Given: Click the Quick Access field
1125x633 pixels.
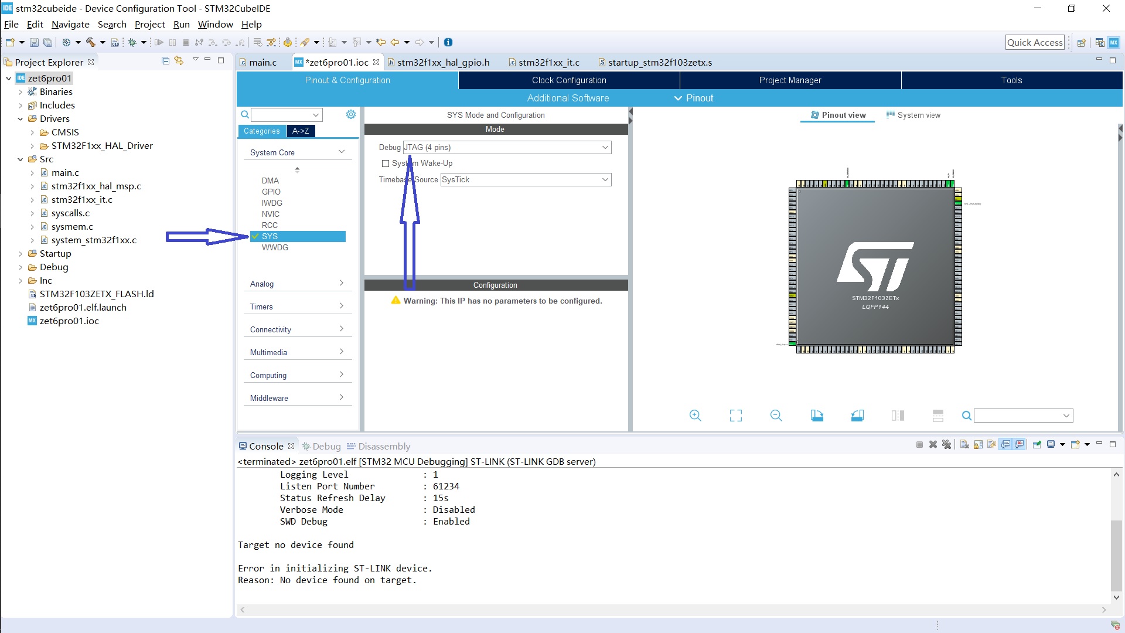Looking at the screenshot, I should [x=1035, y=42].
